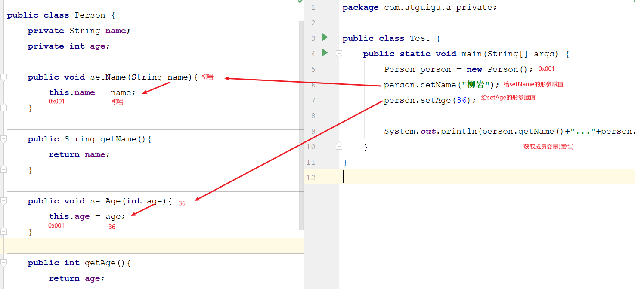Viewport: 635px width, 289px height.
Task: Click the highlighted blank line below setAge method
Action: [x=153, y=246]
